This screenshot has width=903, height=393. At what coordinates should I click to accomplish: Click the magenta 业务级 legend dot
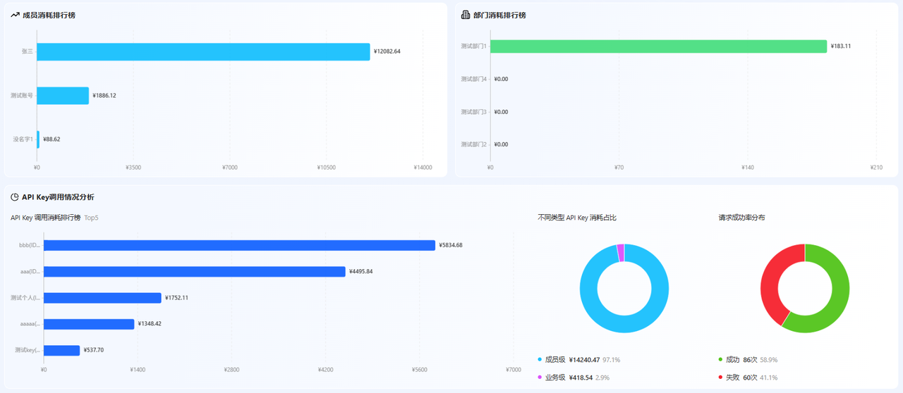coord(540,378)
